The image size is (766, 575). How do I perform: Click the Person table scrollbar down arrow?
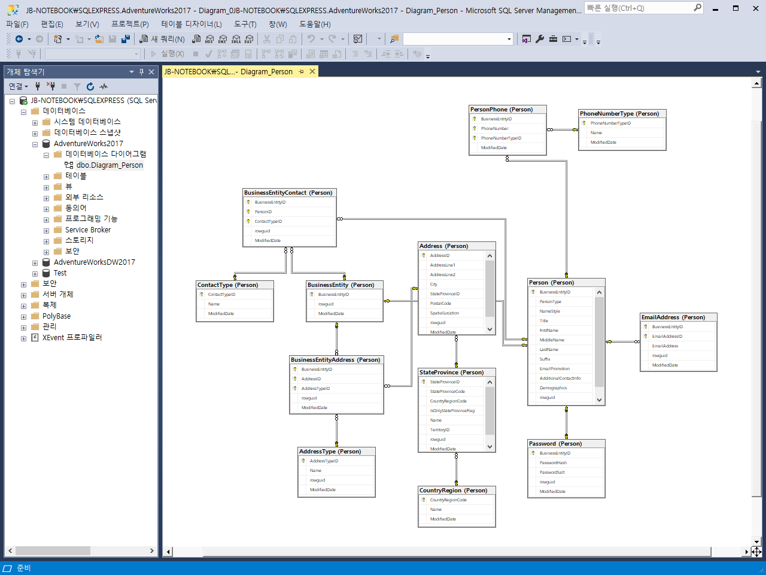pyautogui.click(x=600, y=400)
